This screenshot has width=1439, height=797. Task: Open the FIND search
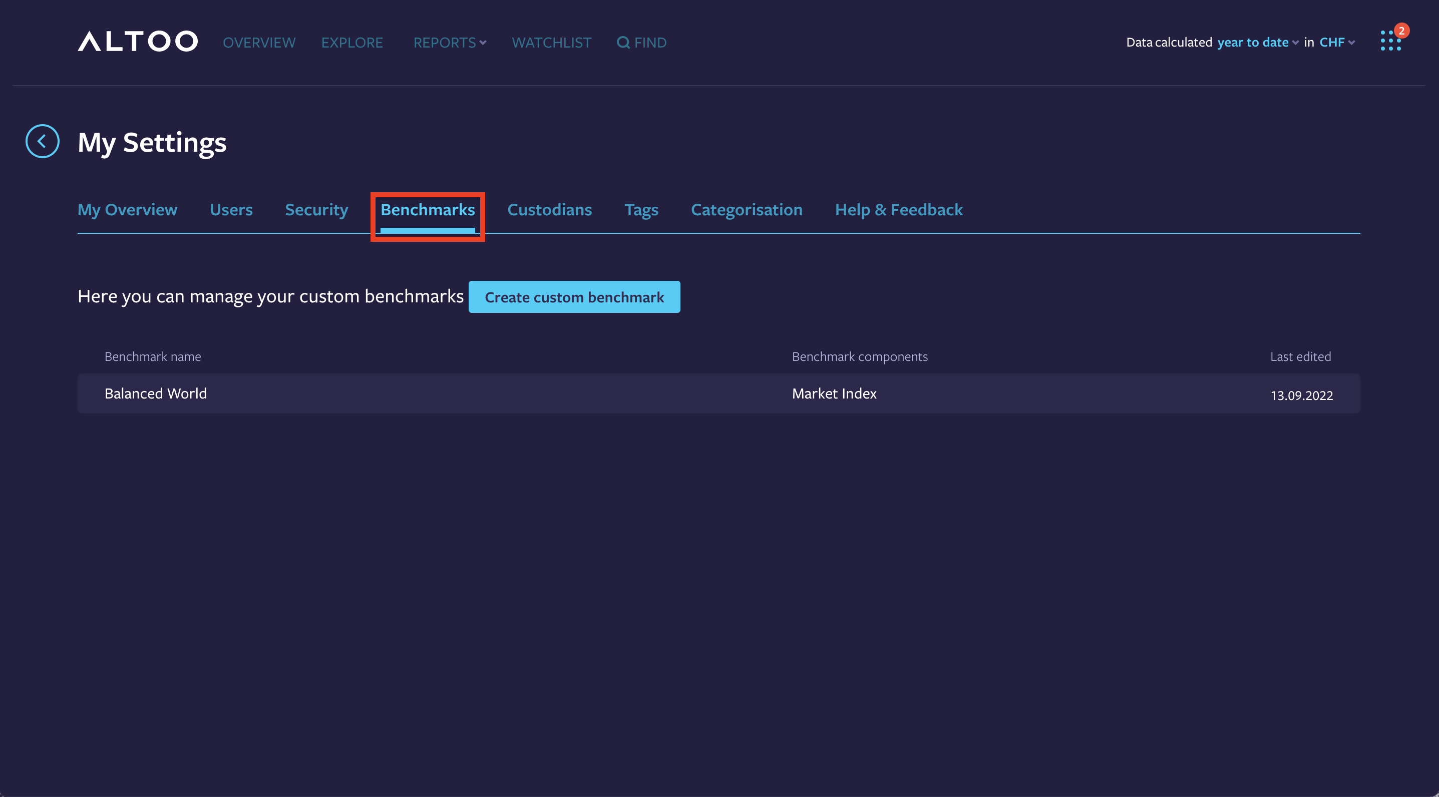coord(642,42)
